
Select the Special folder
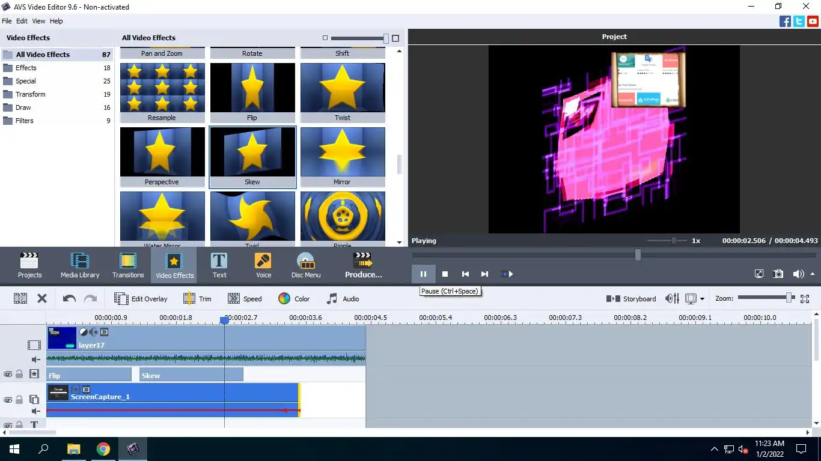coord(56,81)
